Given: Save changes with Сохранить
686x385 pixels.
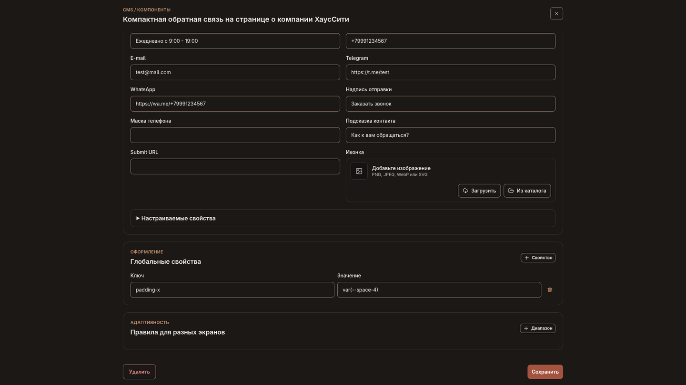Looking at the screenshot, I should [545, 372].
